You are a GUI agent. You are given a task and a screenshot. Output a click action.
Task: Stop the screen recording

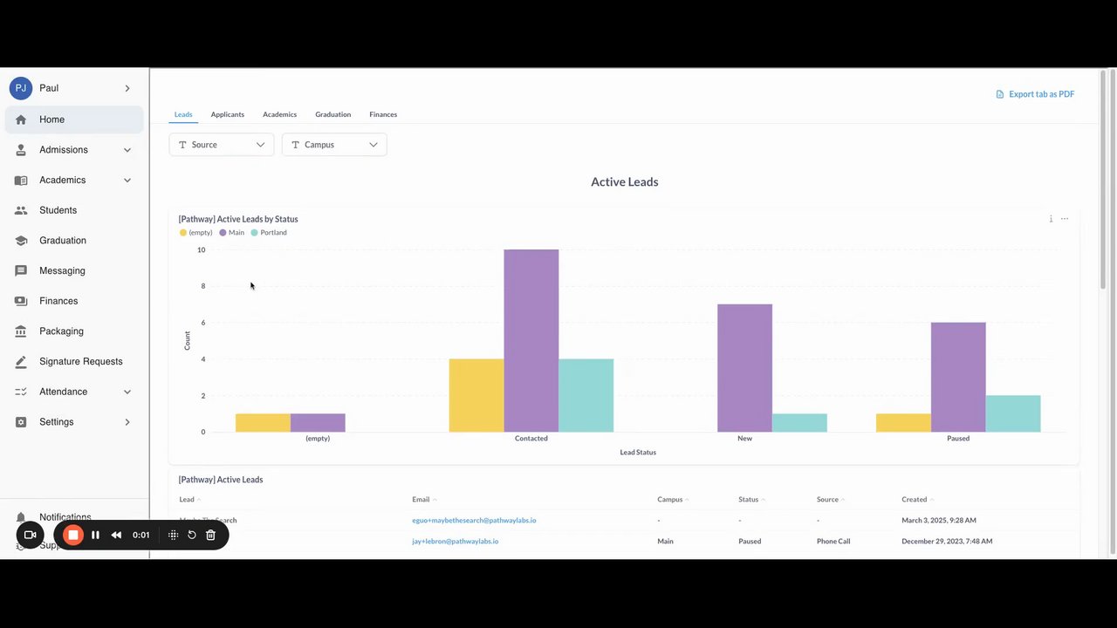click(x=73, y=535)
